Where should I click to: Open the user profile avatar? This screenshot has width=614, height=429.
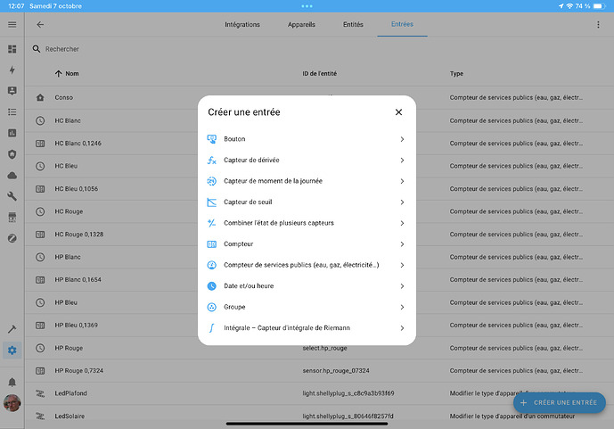12,403
